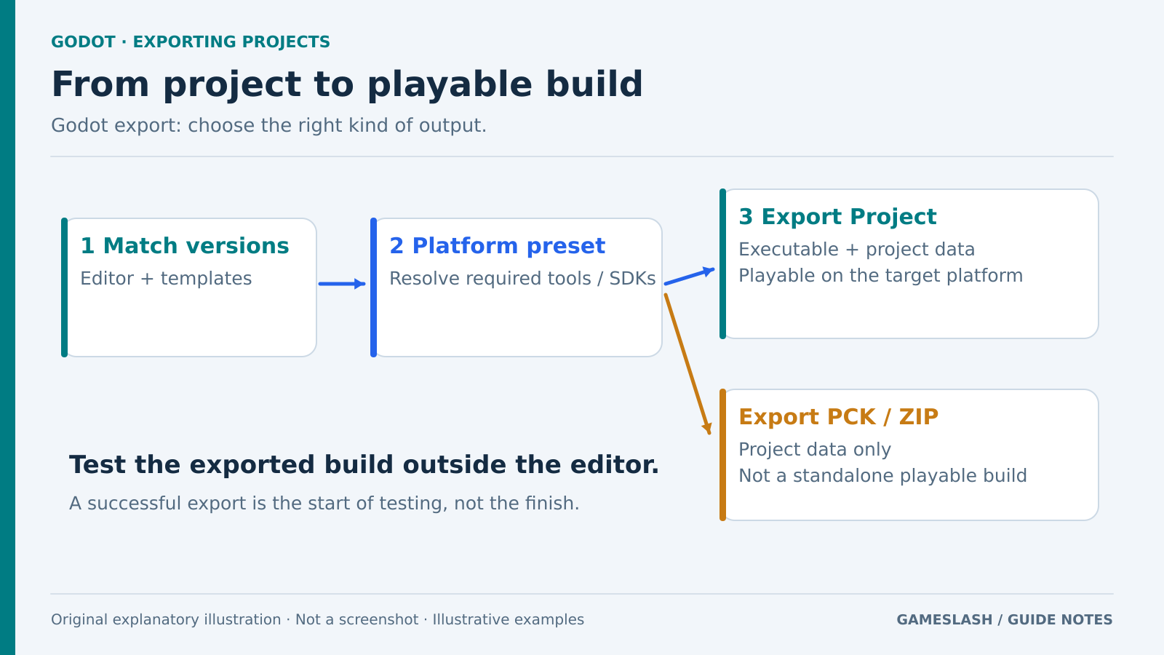Click the blue arrow between steps 1 and 2

342,284
